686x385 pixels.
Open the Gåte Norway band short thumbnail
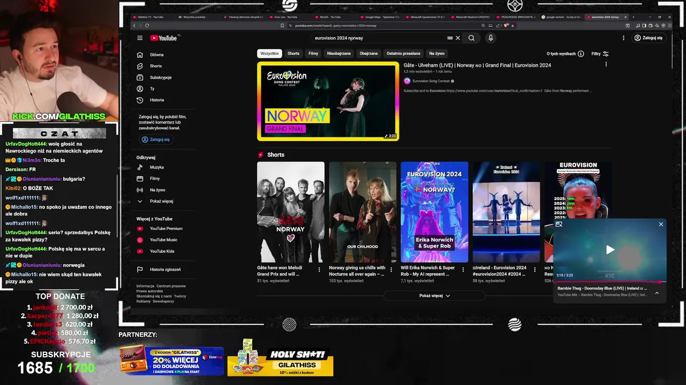290,212
